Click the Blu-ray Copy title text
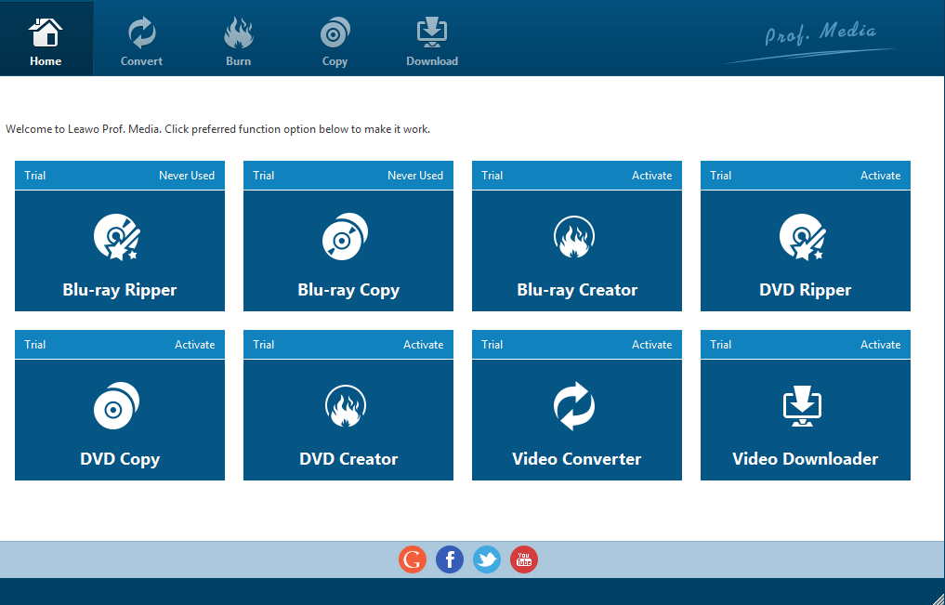This screenshot has height=605, width=945. 348,291
